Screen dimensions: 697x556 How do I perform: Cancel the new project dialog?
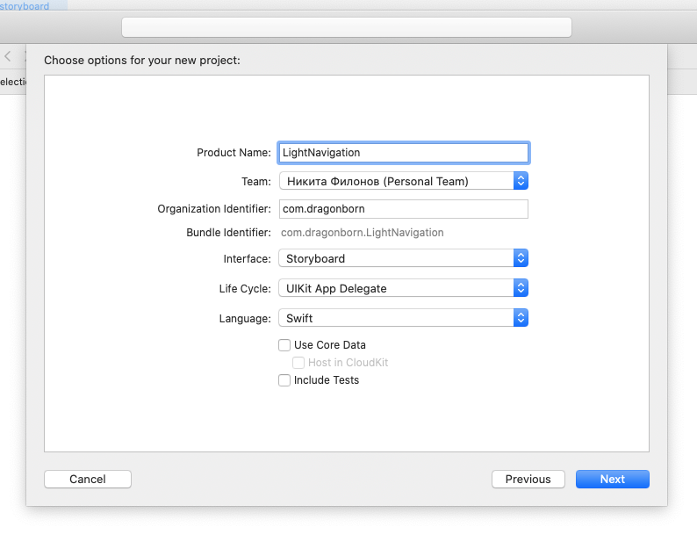(x=88, y=479)
